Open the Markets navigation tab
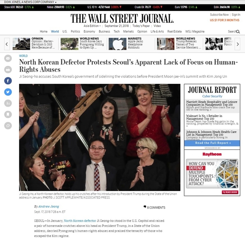The image size is (245, 244). (128, 31)
